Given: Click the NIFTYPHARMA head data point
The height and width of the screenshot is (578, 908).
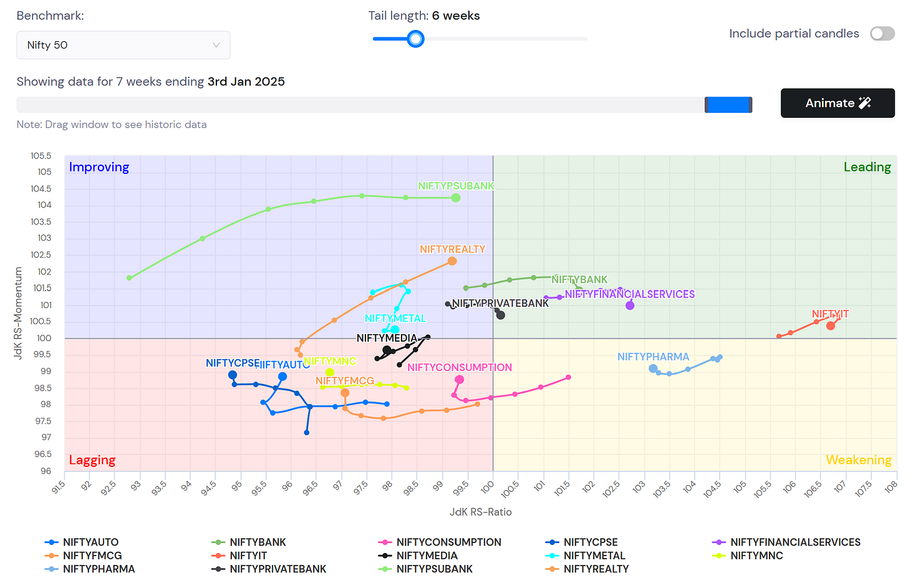Looking at the screenshot, I should click(653, 368).
